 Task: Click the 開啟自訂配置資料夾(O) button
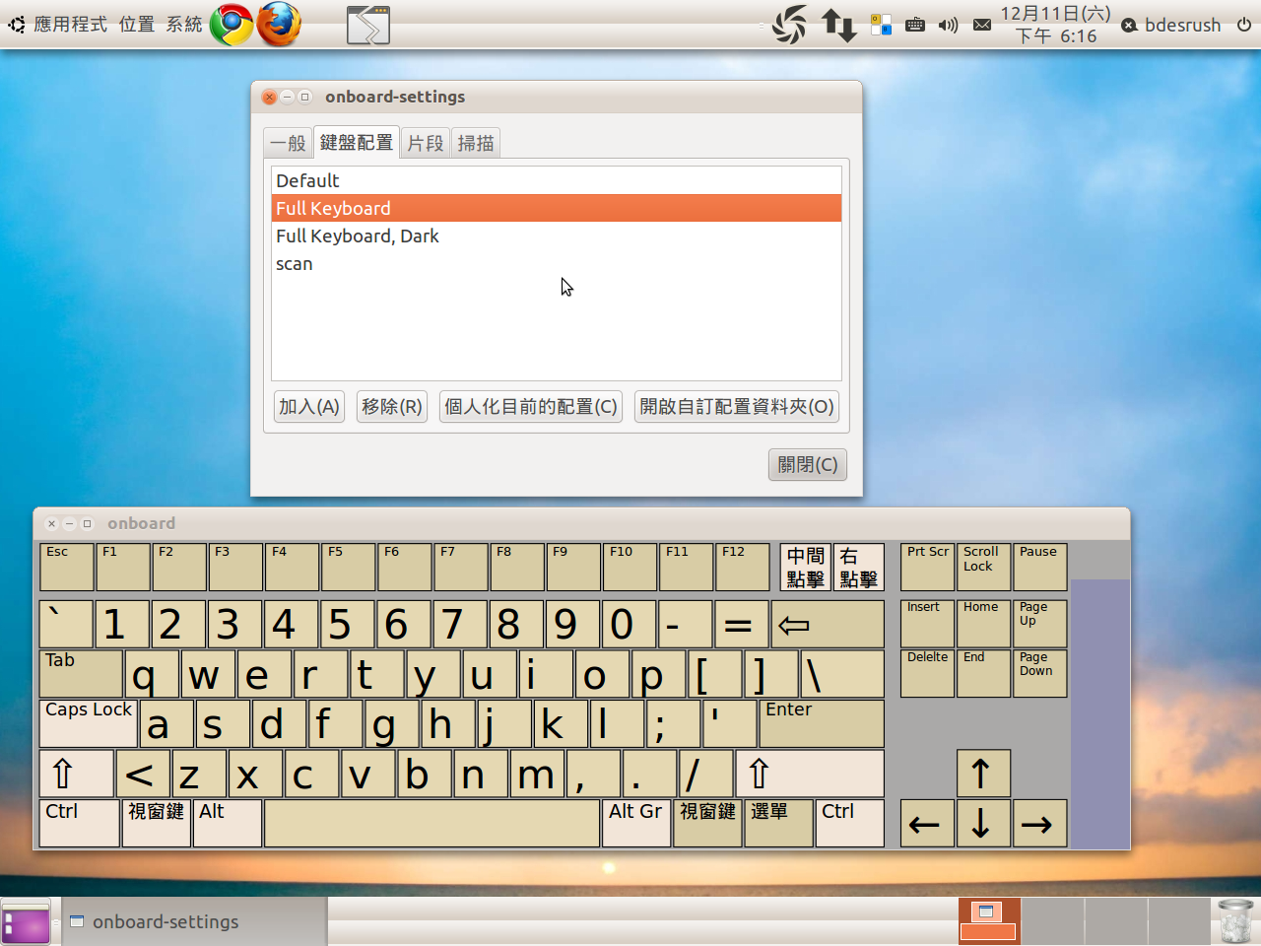coord(737,406)
